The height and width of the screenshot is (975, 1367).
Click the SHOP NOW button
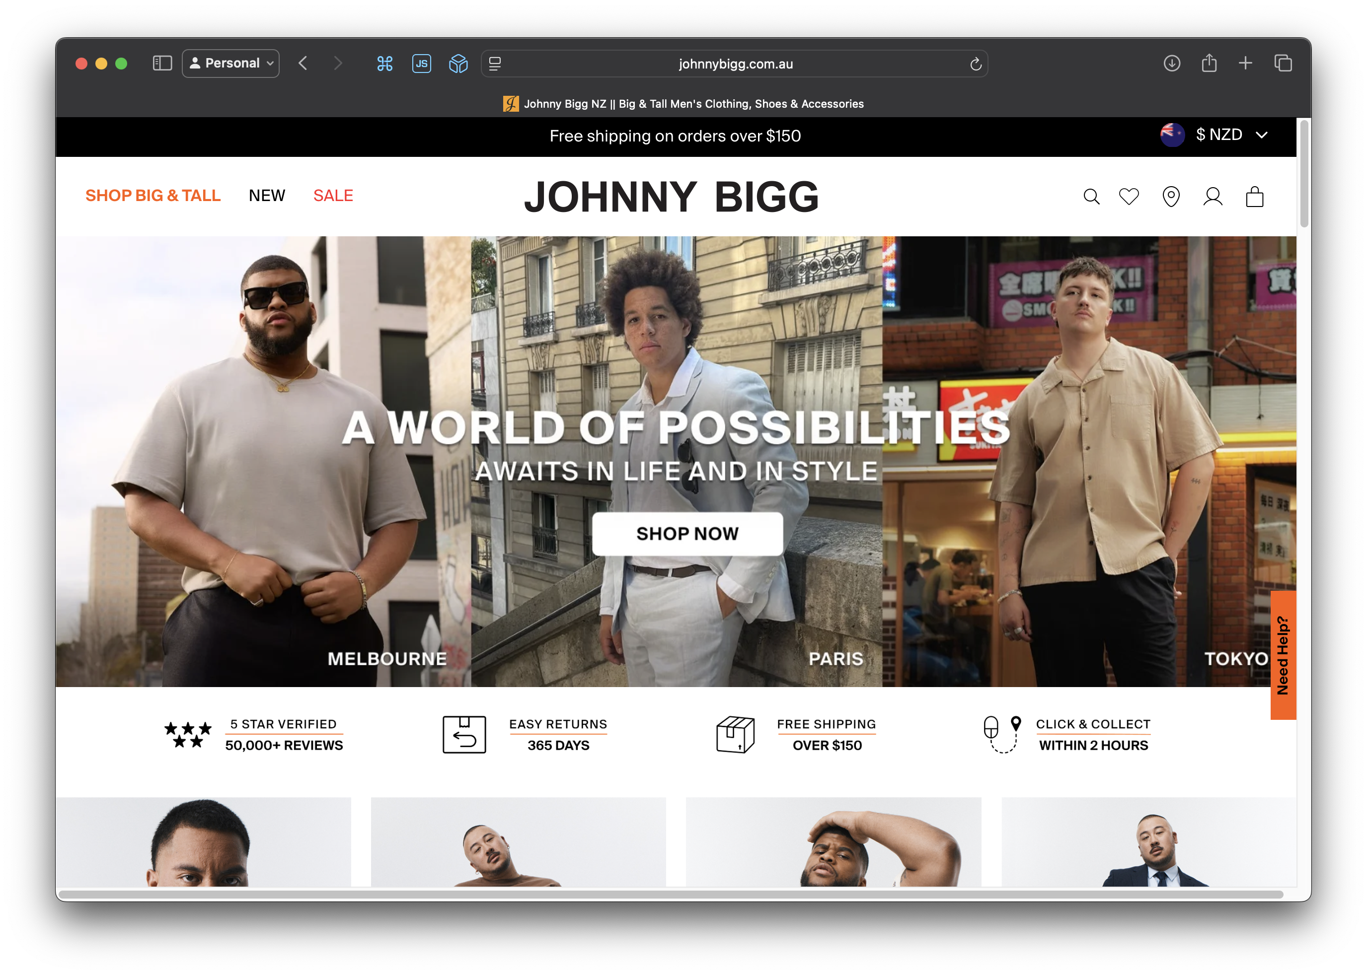click(687, 534)
